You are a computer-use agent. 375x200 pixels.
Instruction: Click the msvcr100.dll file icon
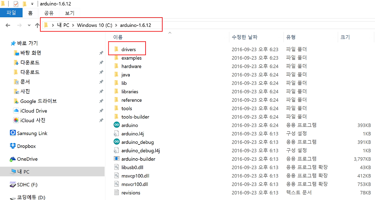click(x=117, y=184)
